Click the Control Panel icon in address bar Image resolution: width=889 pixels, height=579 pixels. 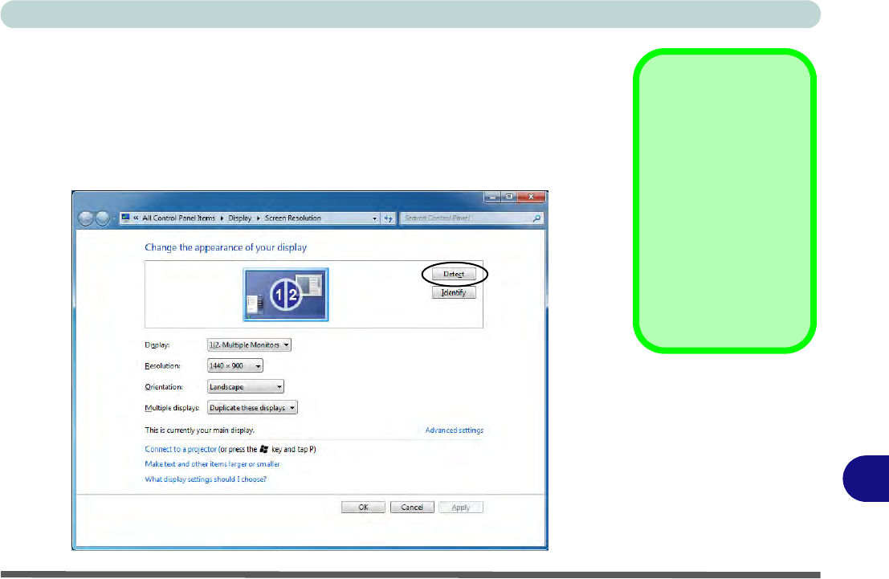126,218
